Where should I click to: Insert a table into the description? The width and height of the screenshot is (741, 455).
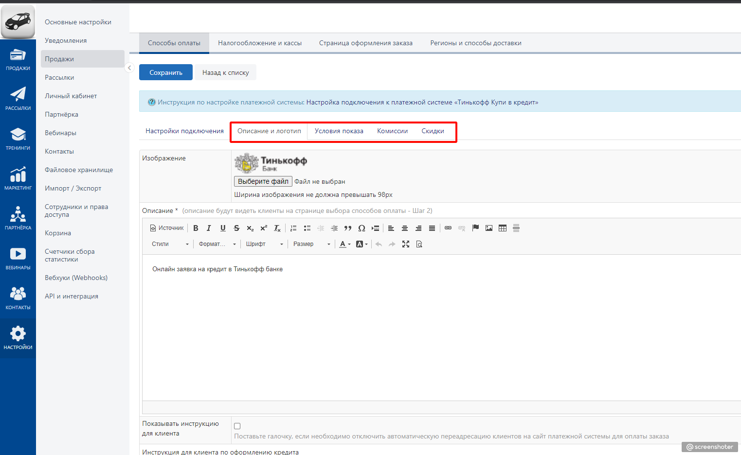[x=503, y=228]
